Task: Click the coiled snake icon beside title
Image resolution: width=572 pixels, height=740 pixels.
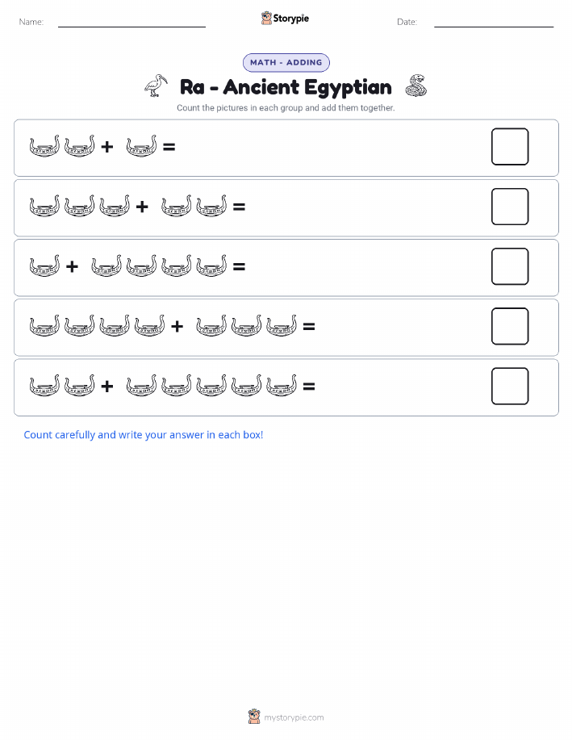Action: [x=415, y=86]
